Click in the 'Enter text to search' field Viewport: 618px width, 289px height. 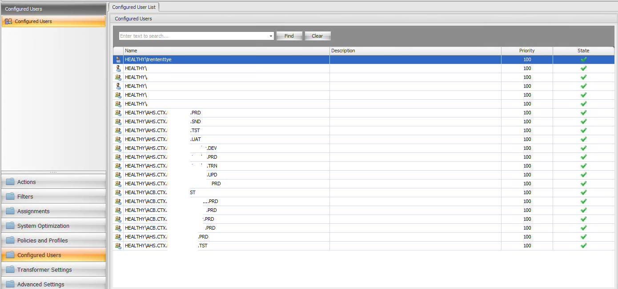(193, 36)
